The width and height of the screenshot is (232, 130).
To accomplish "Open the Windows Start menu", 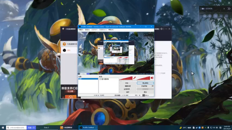I will [x=3, y=128].
